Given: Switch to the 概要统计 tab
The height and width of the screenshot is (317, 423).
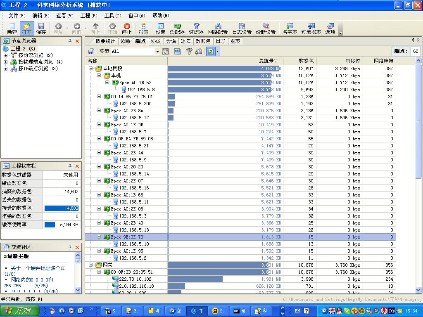Looking at the screenshot, I should point(105,41).
